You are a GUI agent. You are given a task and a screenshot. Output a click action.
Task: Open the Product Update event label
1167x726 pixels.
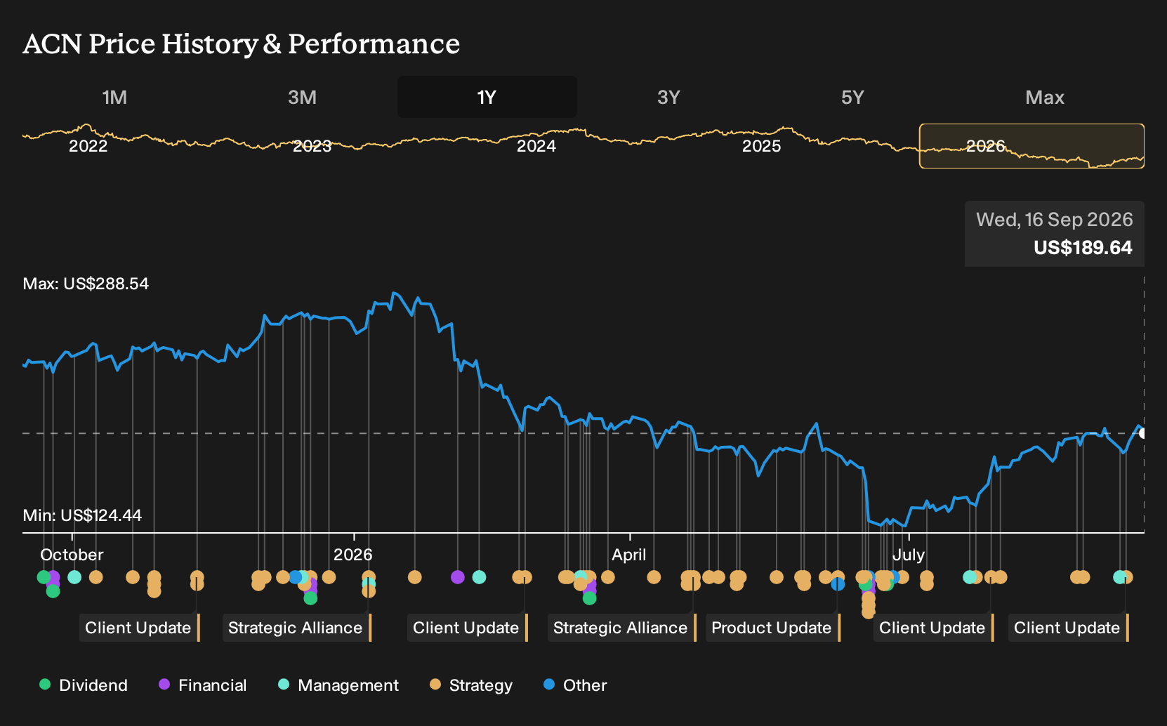(772, 628)
